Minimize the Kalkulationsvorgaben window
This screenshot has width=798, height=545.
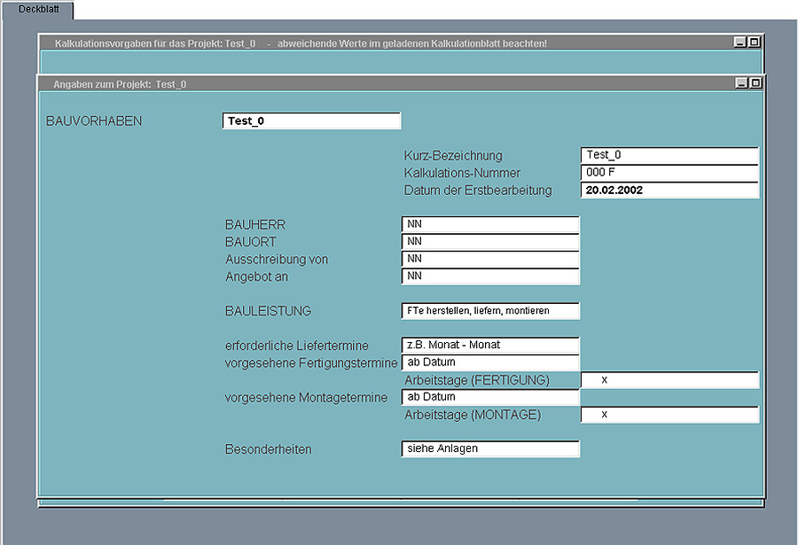pyautogui.click(x=739, y=43)
